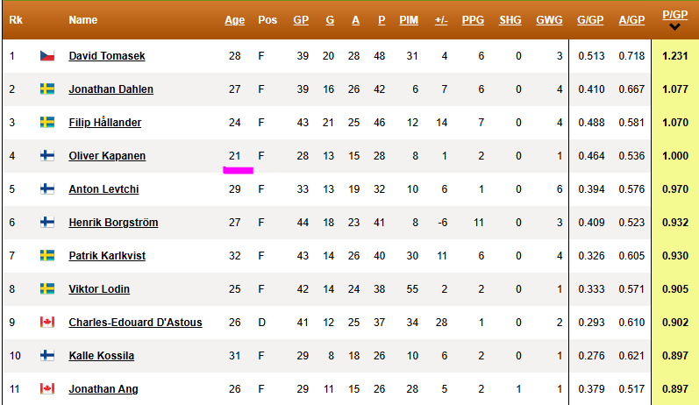This screenshot has width=699, height=405.
Task: Click the Swedish flag beside Jonathan Dahlen
Action: (47, 89)
